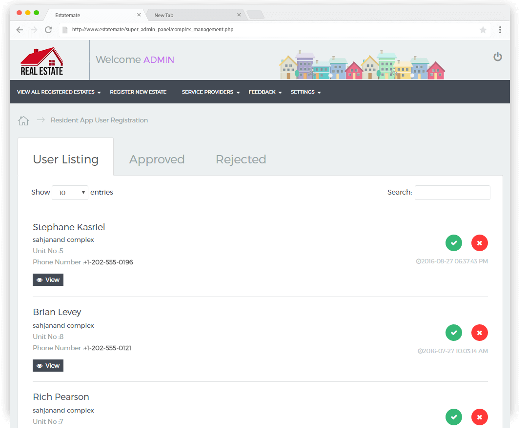Approve Stephane Kasriel with the green check
The width and height of the screenshot is (527, 437).
coord(454,242)
